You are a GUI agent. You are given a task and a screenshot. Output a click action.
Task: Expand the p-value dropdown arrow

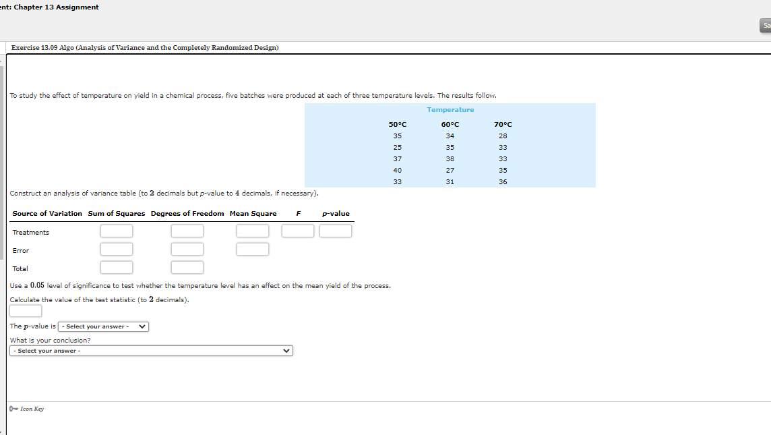142,326
